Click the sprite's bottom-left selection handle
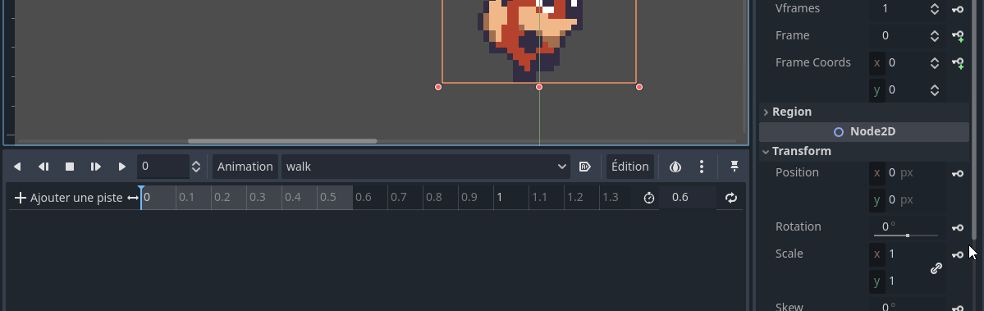Viewport: 984px width, 311px height. click(438, 87)
